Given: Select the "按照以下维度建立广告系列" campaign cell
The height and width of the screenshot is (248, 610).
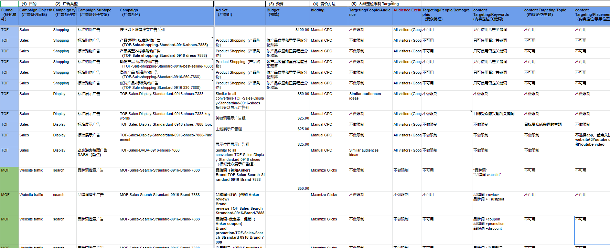Looking at the screenshot, I should [x=166, y=30].
